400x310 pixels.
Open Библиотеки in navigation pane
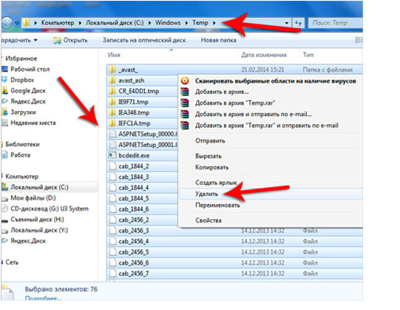[x=22, y=144]
